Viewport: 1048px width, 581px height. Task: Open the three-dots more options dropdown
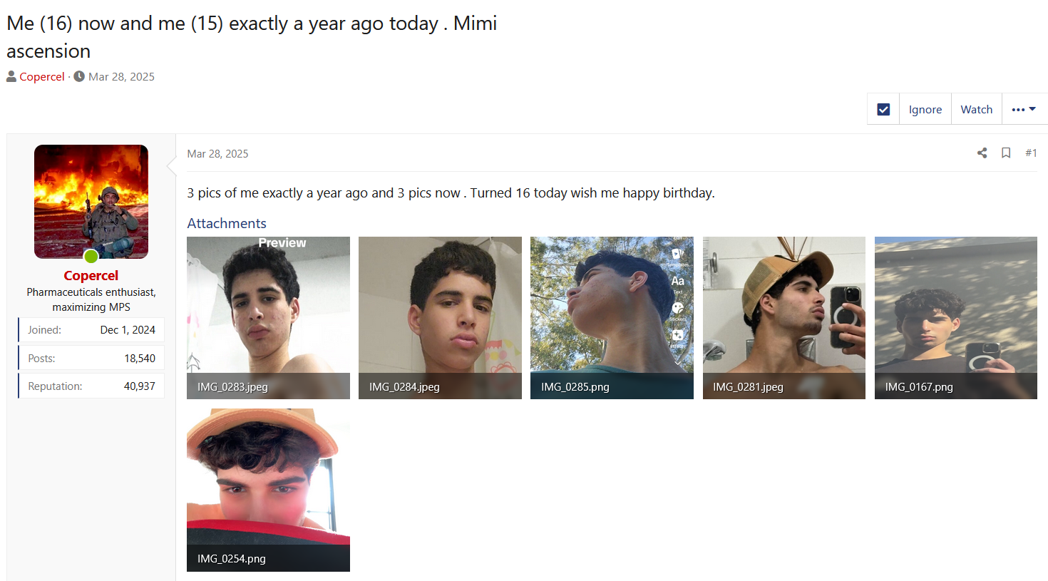pyautogui.click(x=1024, y=109)
